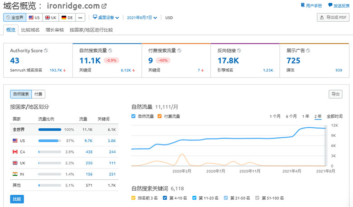Click the 全世界 100% traffic share bar
Screen dimensions: 353x207
(x=50, y=130)
